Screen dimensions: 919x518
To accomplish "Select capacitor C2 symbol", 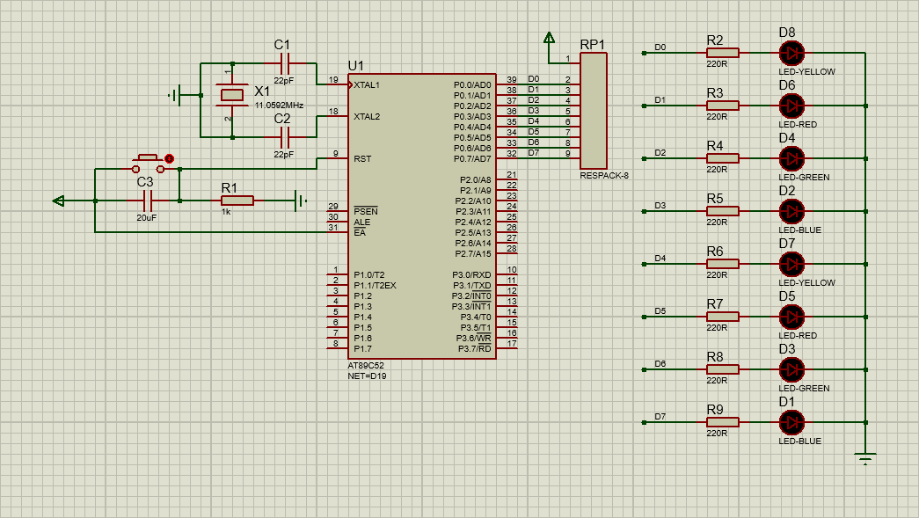I will pyautogui.click(x=284, y=137).
